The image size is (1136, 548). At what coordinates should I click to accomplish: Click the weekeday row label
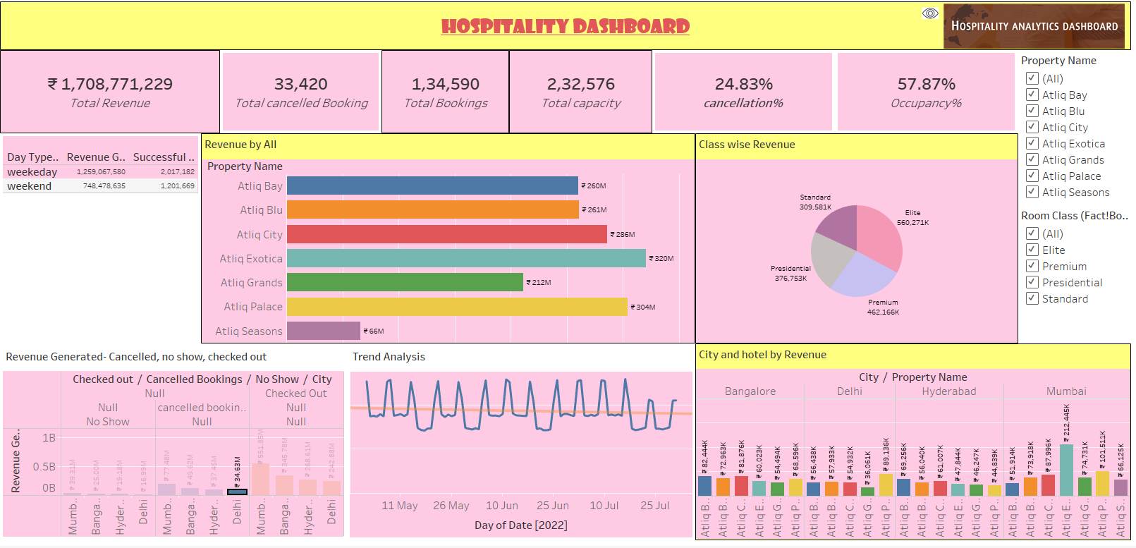coord(32,172)
